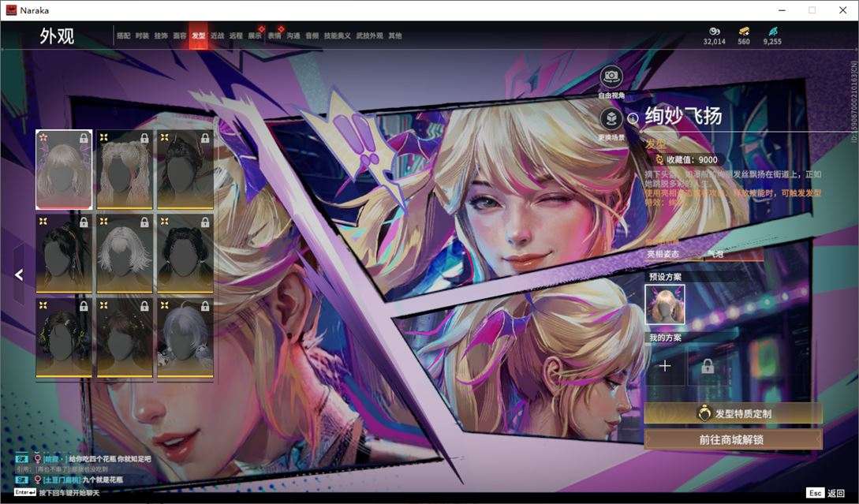Screen dimensions: 859x504
Task: Select the black ponytail hairstyle in second row
Action: pos(64,253)
